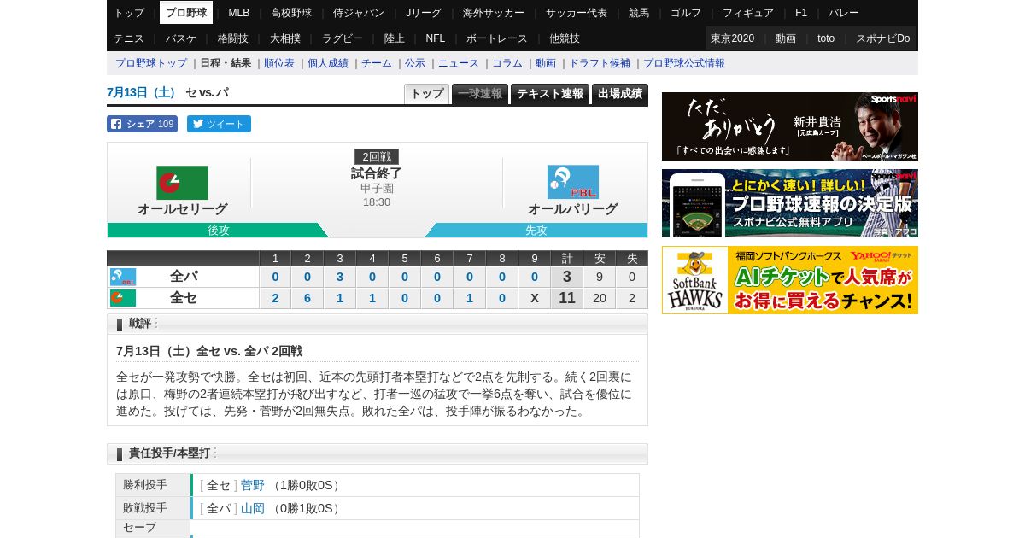Open the 公示 link
The image size is (1025, 538).
415,63
